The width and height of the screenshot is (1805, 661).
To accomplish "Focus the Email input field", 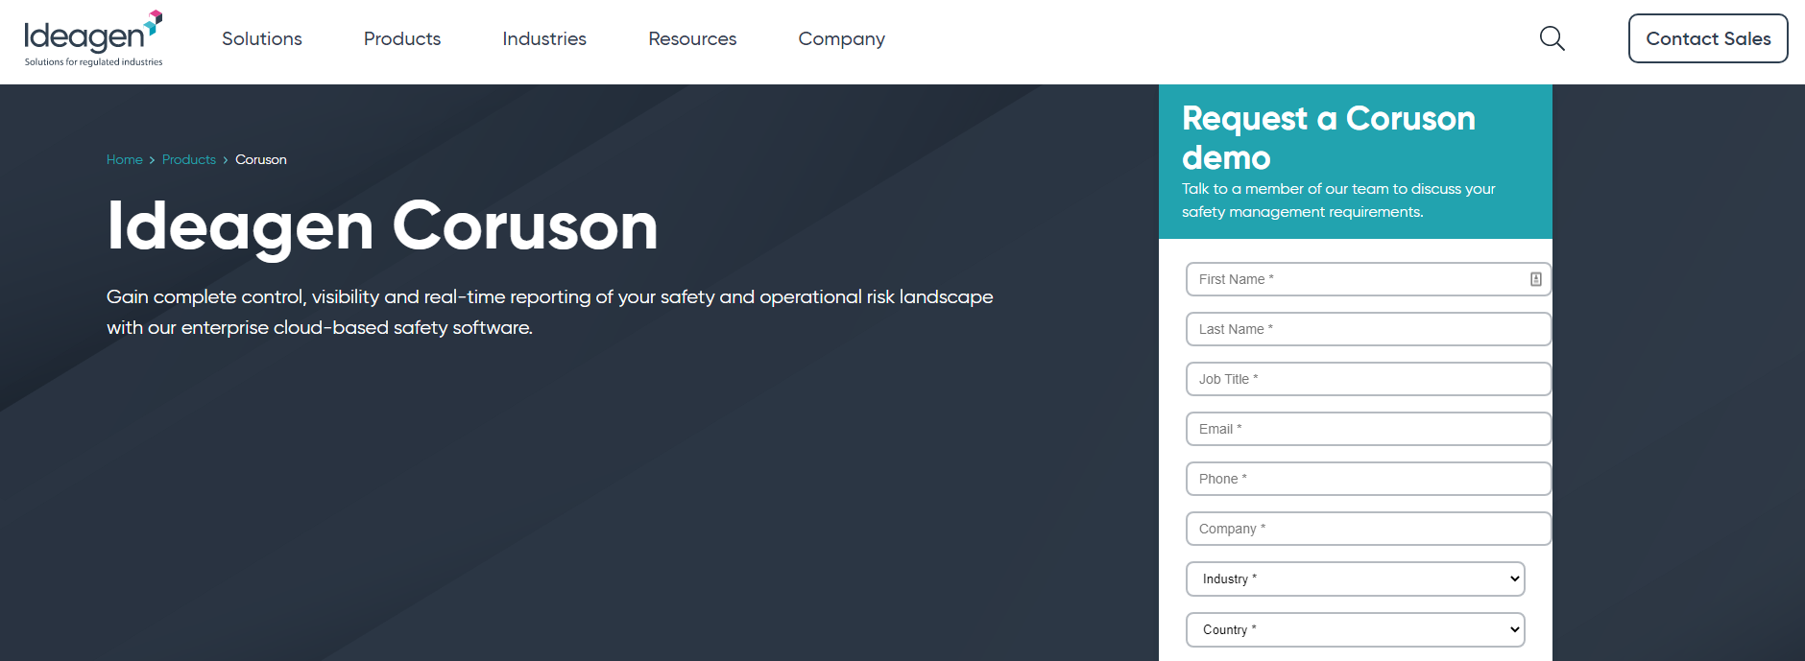I will click(x=1368, y=429).
